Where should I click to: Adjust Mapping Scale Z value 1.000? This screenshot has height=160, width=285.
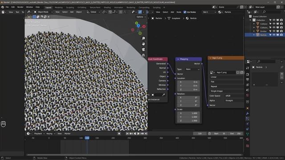point(188,120)
